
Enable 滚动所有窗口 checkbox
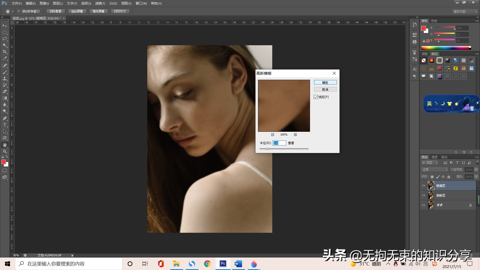click(19, 11)
